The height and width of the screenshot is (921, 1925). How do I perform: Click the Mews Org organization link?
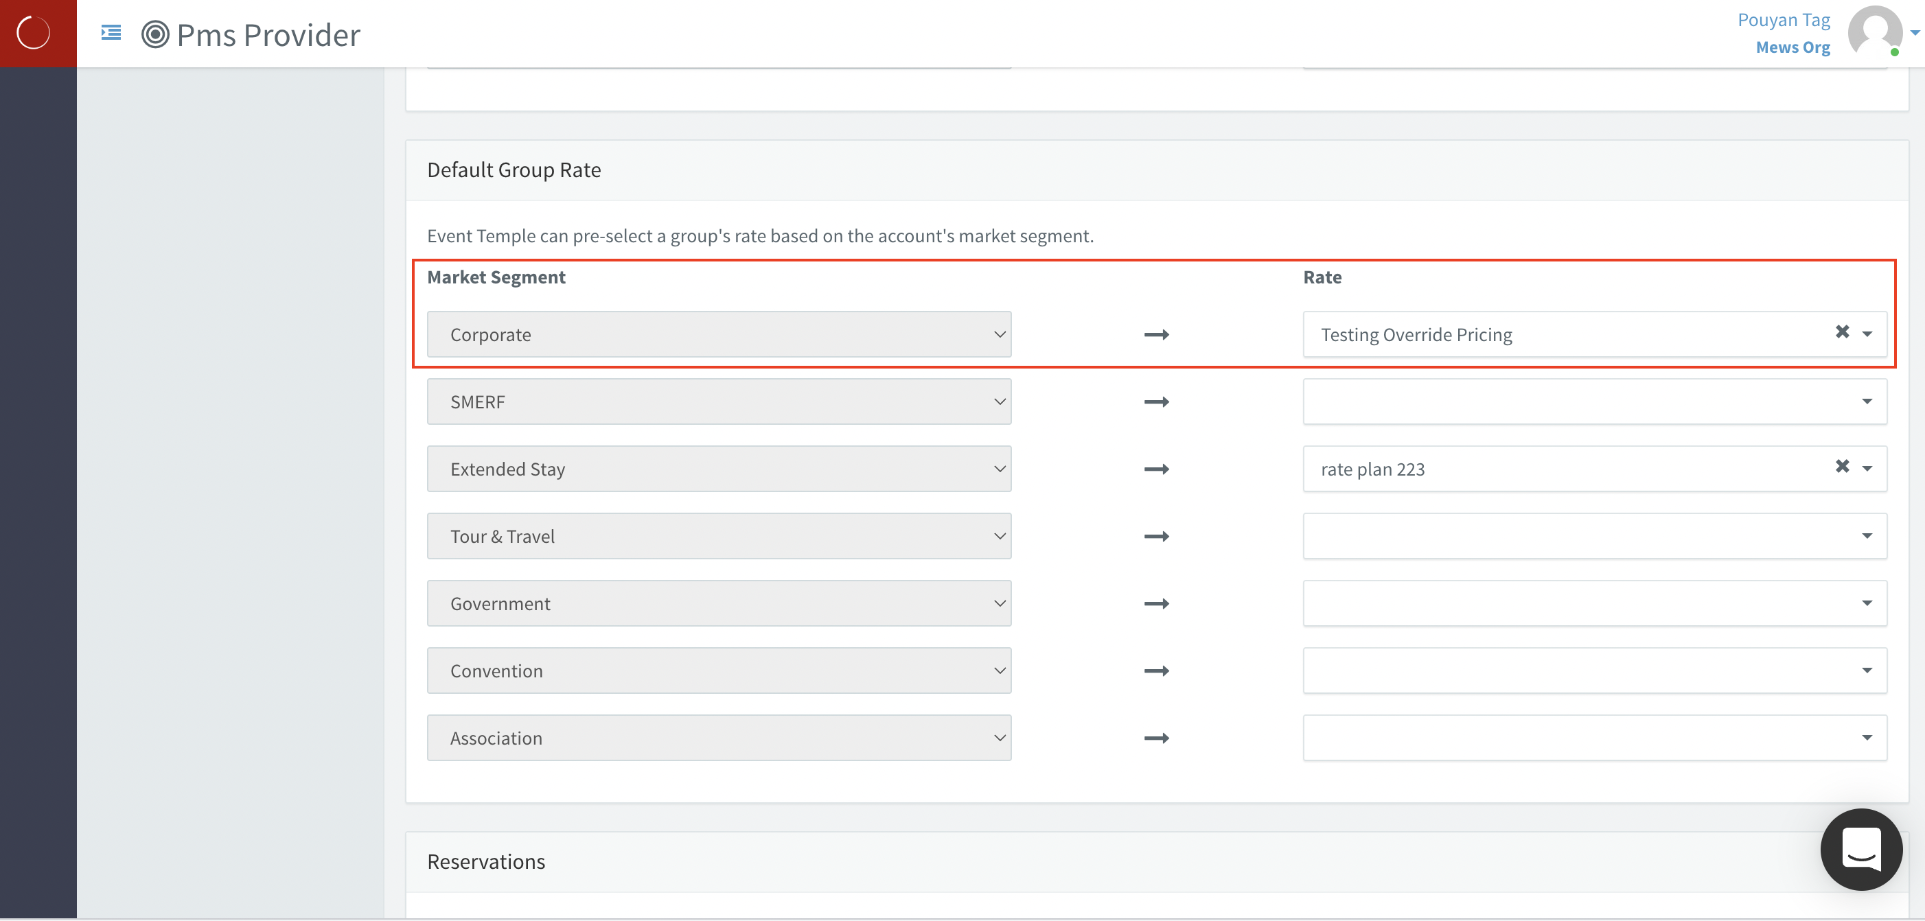(1793, 47)
